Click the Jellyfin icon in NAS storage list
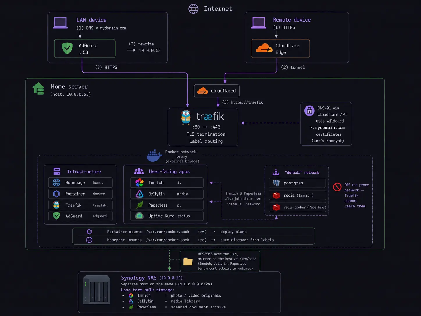This screenshot has height=316, width=421. click(131, 301)
